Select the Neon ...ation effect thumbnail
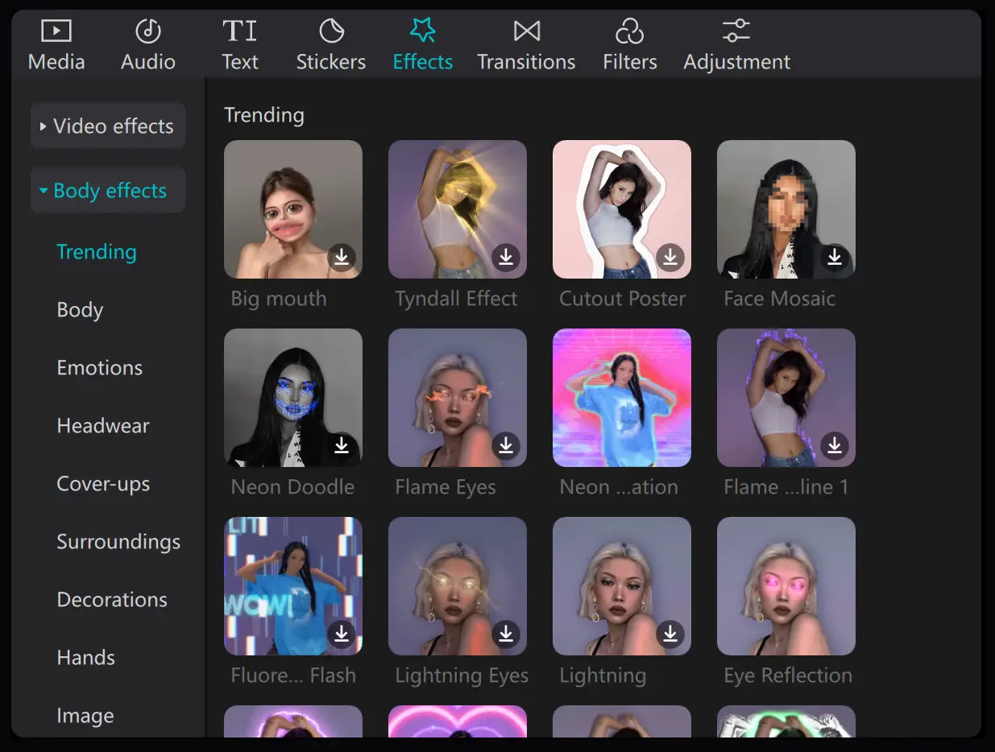This screenshot has width=995, height=752. pos(622,398)
